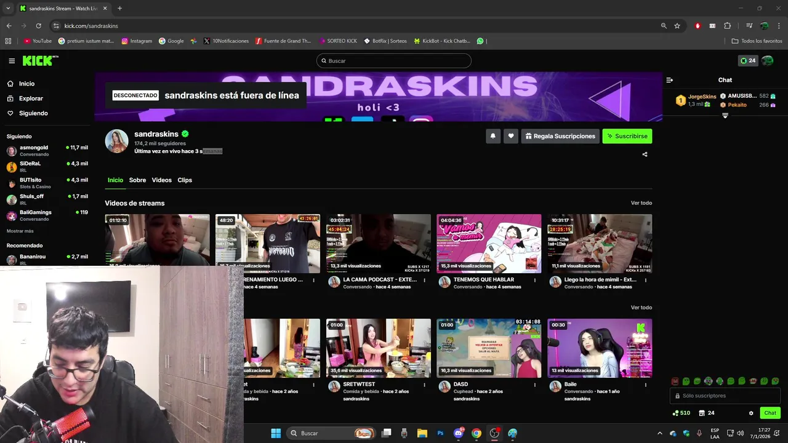788x443 pixels.
Task: Open the TENEMOS QUE HABLAR video thumbnail
Action: click(489, 244)
